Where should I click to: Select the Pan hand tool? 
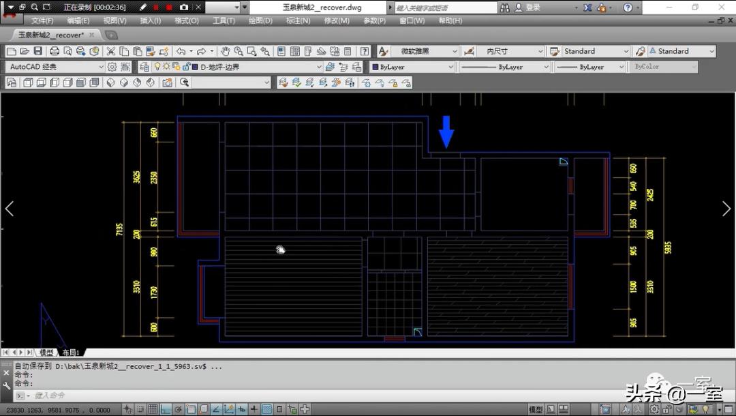pos(226,51)
